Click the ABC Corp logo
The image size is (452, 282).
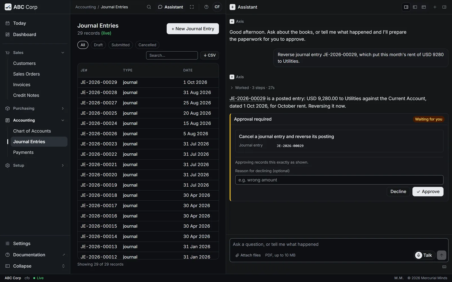coord(21,7)
